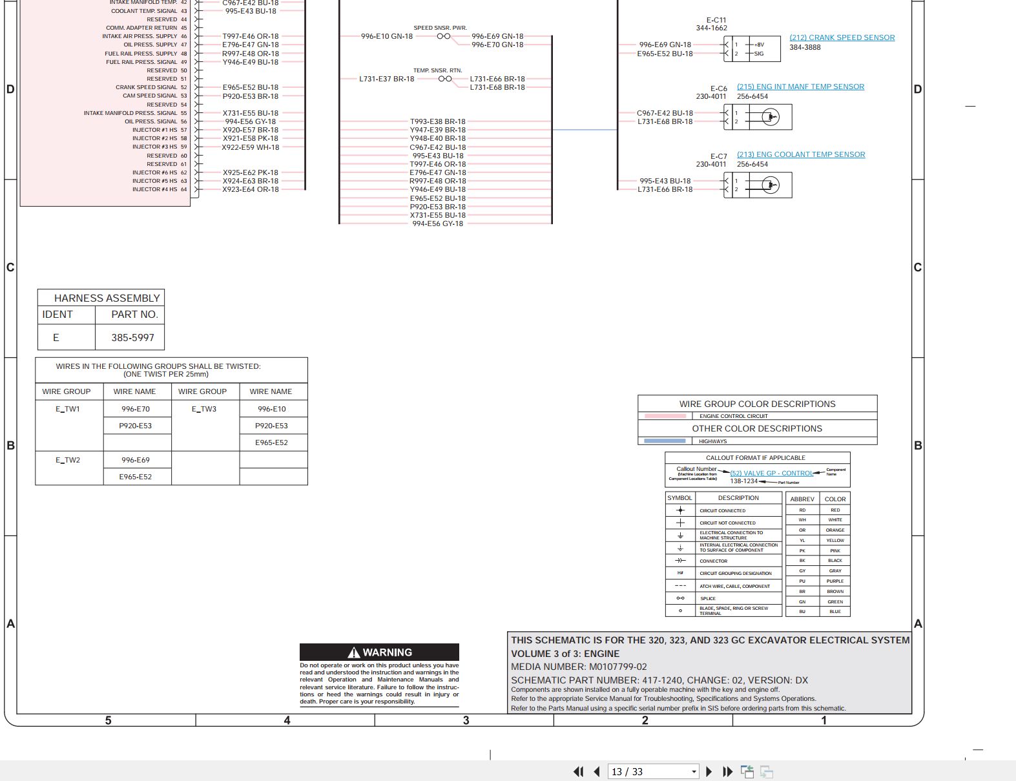
Task: Click grid column marker 3 at bottom
Action: [466, 720]
